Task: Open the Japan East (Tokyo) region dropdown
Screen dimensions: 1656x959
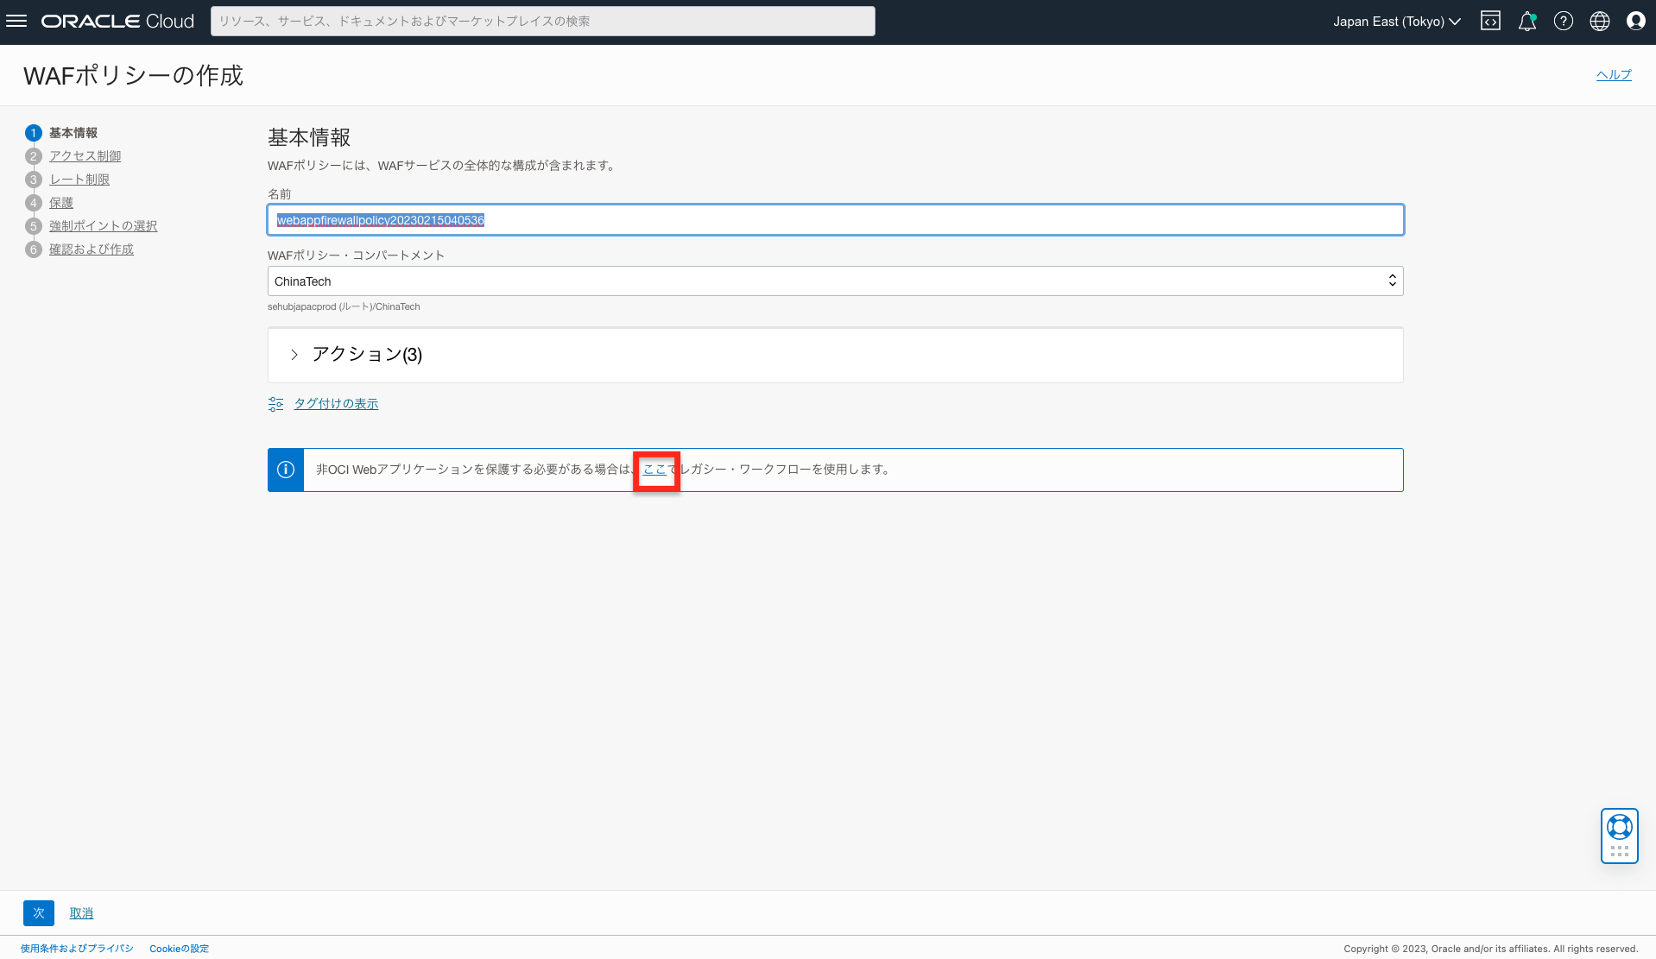Action: (1395, 21)
